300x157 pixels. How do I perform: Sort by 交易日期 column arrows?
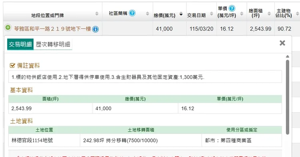[212, 14]
